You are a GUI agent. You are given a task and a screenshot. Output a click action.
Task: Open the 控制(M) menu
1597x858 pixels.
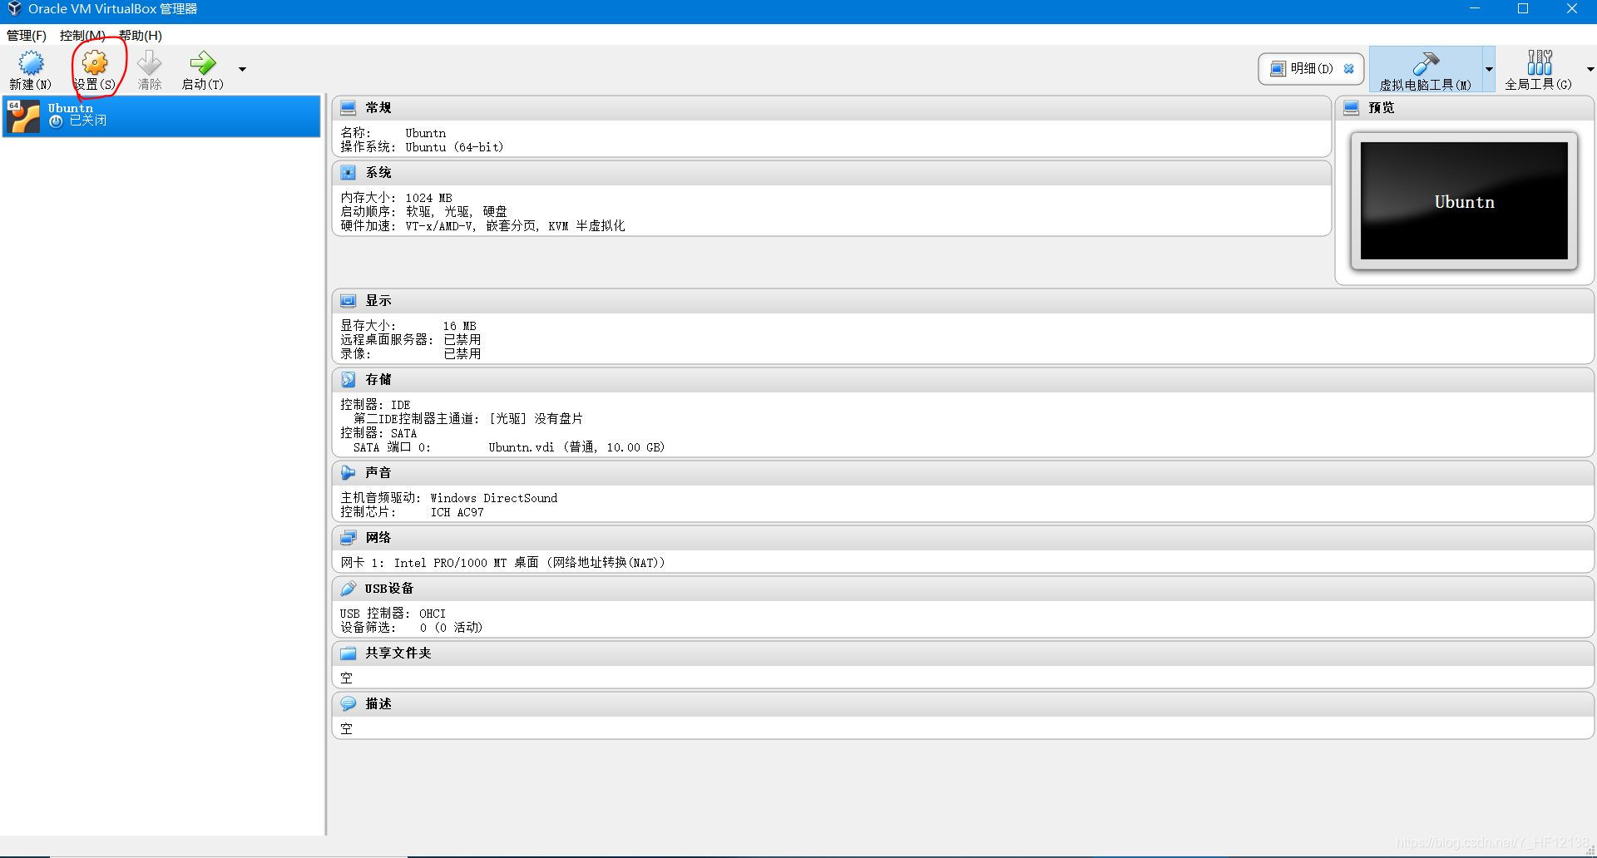[x=82, y=36]
